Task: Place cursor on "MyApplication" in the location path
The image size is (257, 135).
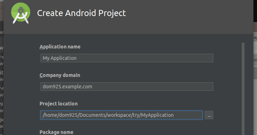Action: [x=157, y=115]
